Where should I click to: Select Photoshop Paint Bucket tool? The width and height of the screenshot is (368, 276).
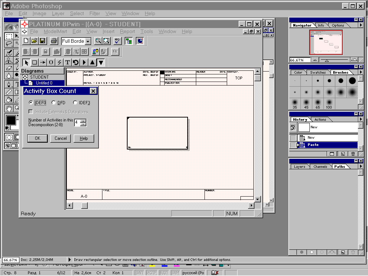pos(9,100)
